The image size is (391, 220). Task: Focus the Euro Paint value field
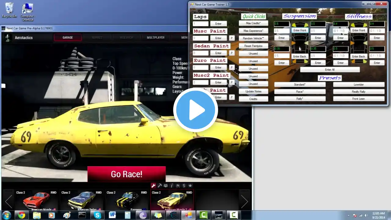point(201,68)
